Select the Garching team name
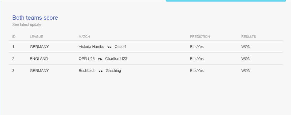The height and width of the screenshot is (115, 291). [113, 71]
